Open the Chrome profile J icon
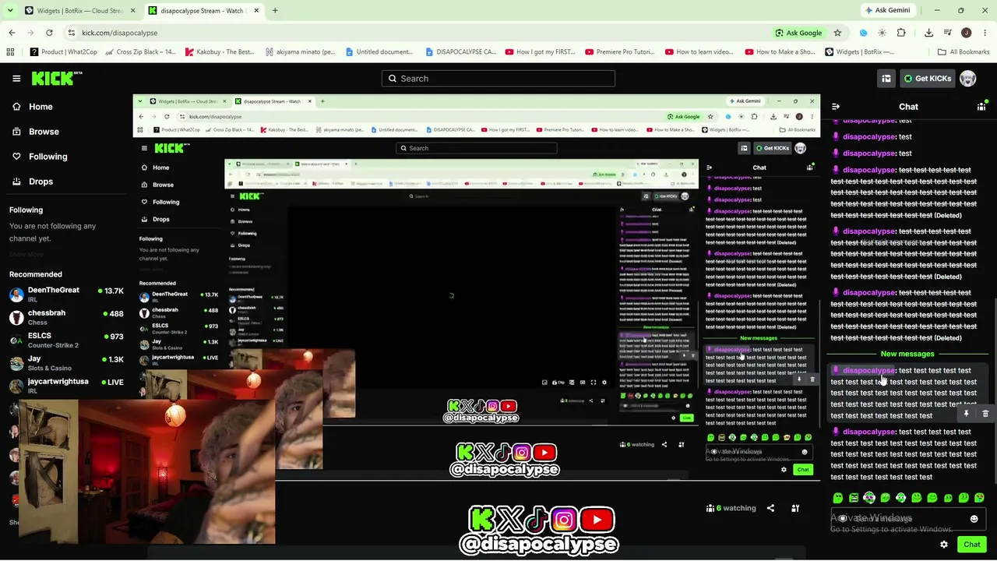997x561 pixels. (966, 33)
